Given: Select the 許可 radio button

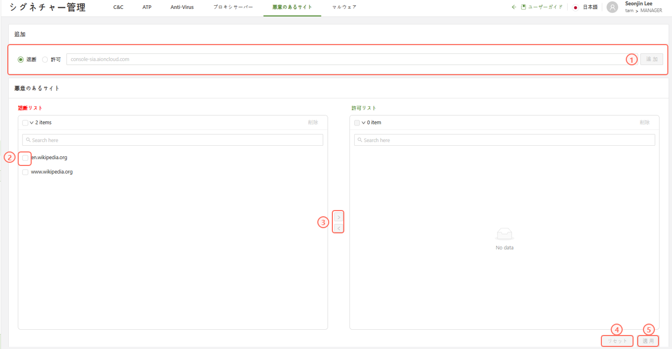Looking at the screenshot, I should (x=45, y=60).
